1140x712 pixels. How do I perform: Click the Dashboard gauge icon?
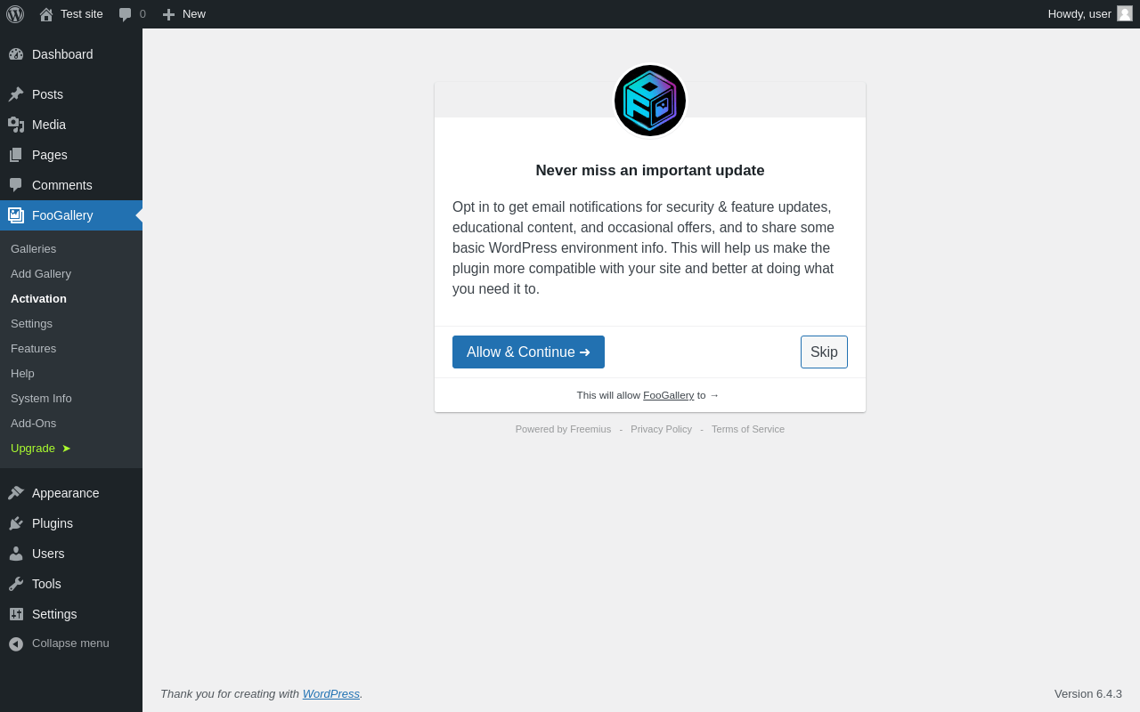point(16,54)
